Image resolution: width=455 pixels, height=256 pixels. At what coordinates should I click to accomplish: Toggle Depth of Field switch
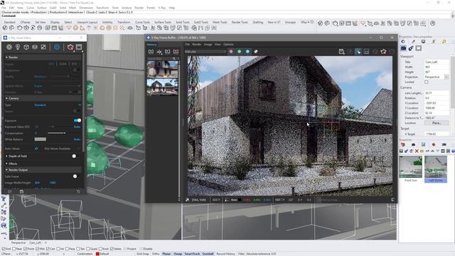pyautogui.click(x=75, y=156)
